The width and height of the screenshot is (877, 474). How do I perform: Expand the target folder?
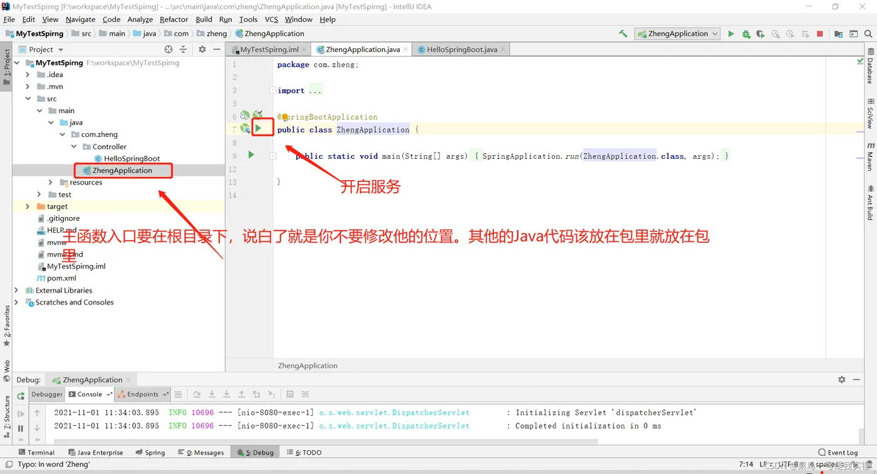tap(28, 206)
